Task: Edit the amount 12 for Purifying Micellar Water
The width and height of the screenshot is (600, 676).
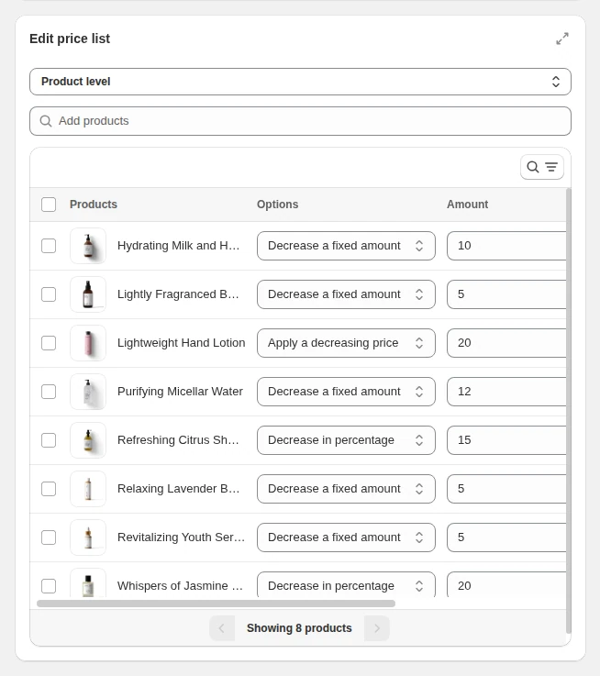Action: click(x=506, y=392)
